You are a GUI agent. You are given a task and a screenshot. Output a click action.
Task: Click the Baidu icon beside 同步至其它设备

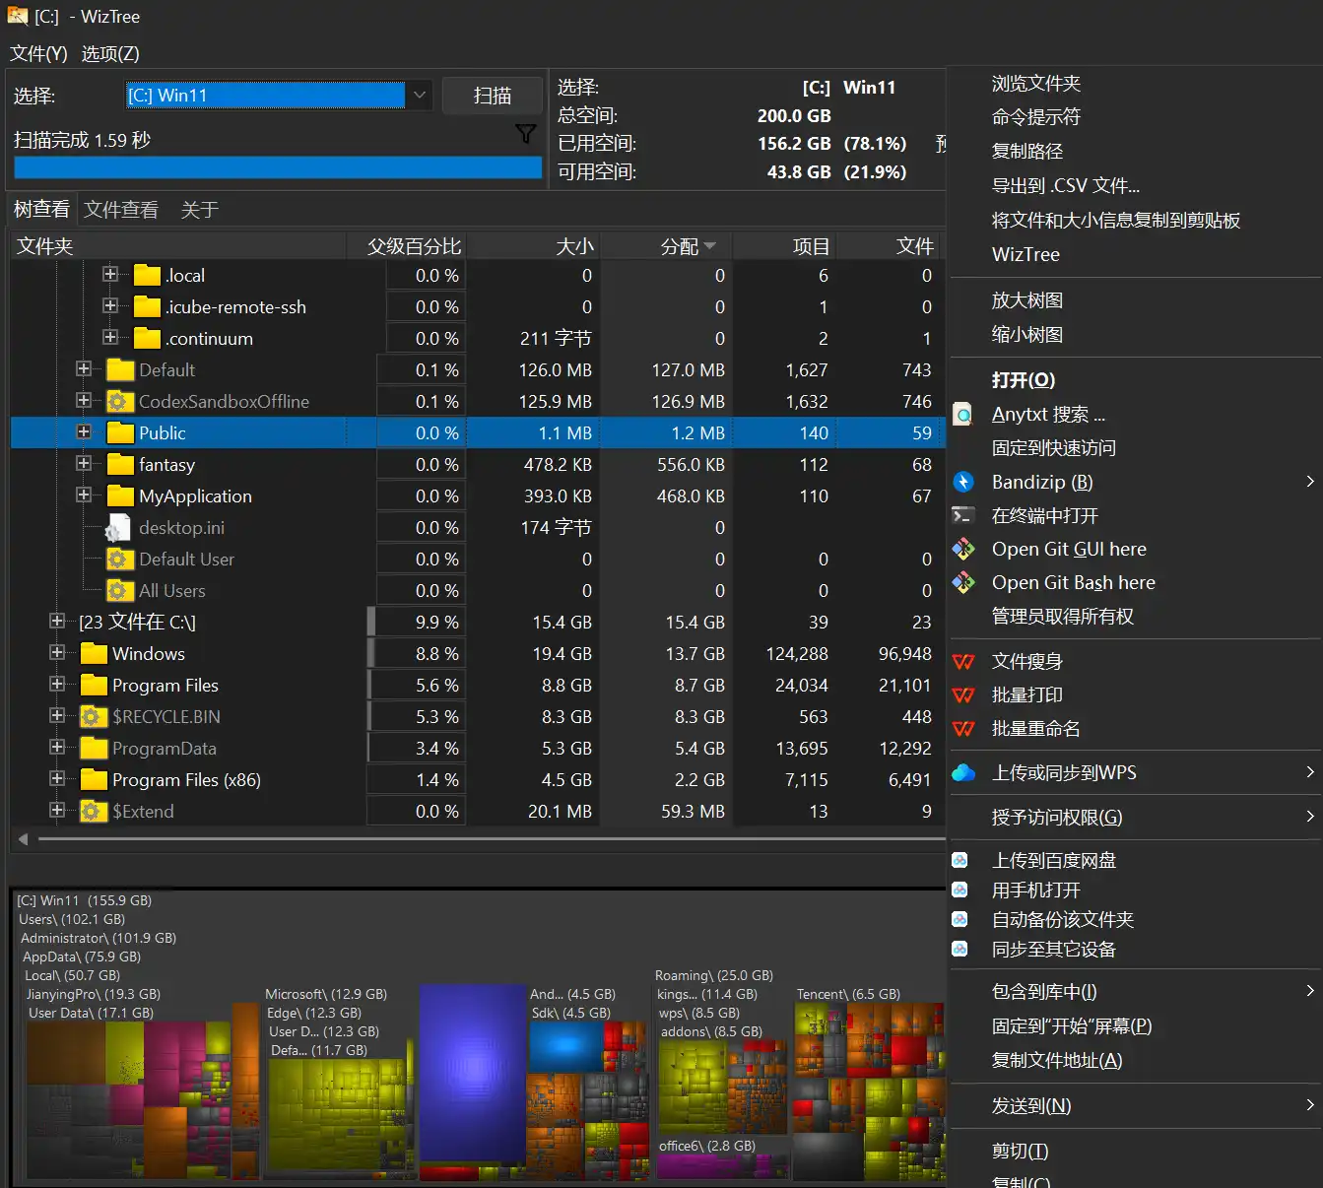click(x=960, y=949)
